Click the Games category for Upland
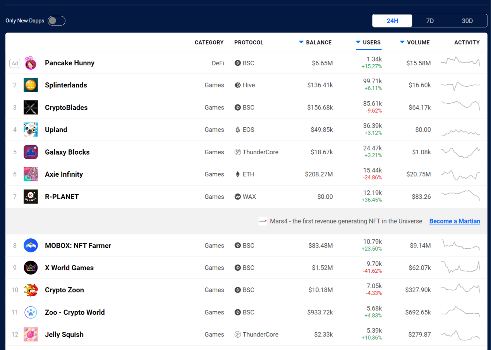The image size is (491, 350). [215, 130]
